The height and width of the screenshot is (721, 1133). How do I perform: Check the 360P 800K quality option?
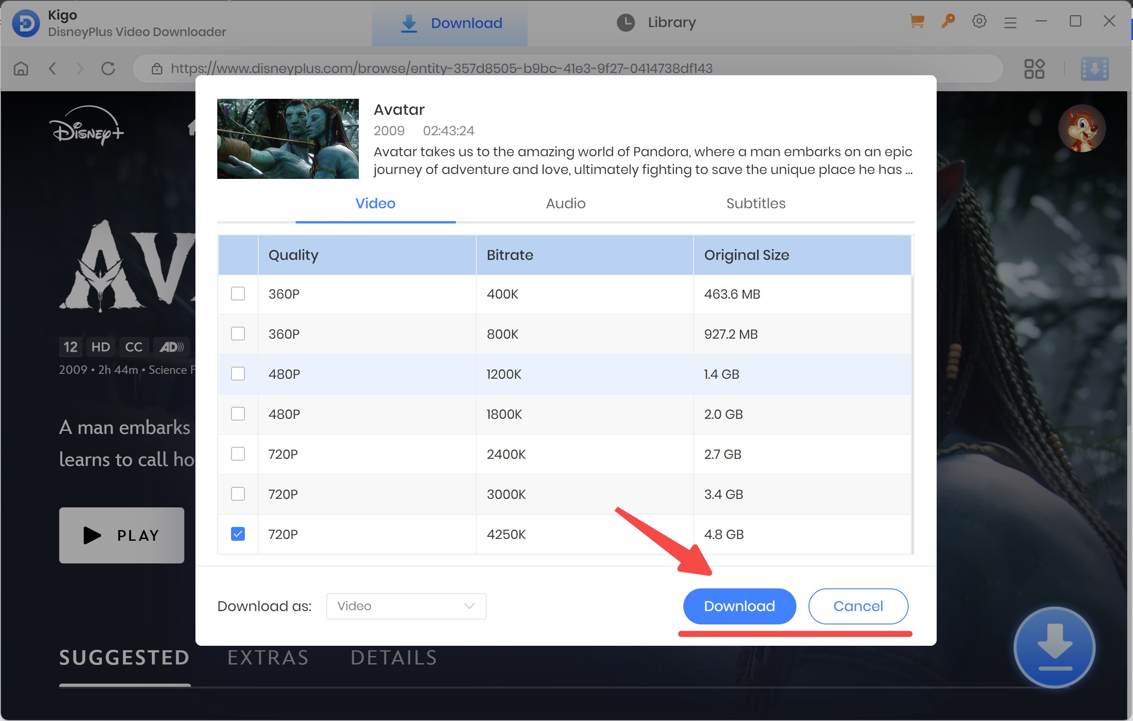(x=238, y=334)
